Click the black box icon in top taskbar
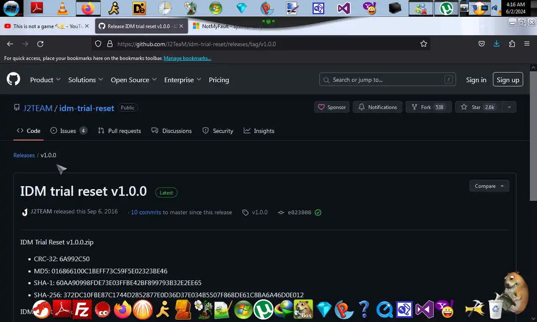 395,8
